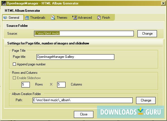Click the Page title text field
This screenshot has height=121, width=167.
[x=75, y=57]
